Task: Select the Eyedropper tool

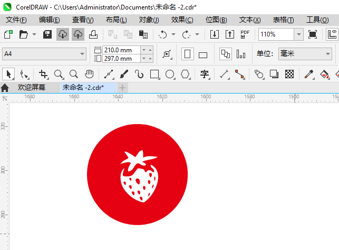Action: tap(309, 74)
